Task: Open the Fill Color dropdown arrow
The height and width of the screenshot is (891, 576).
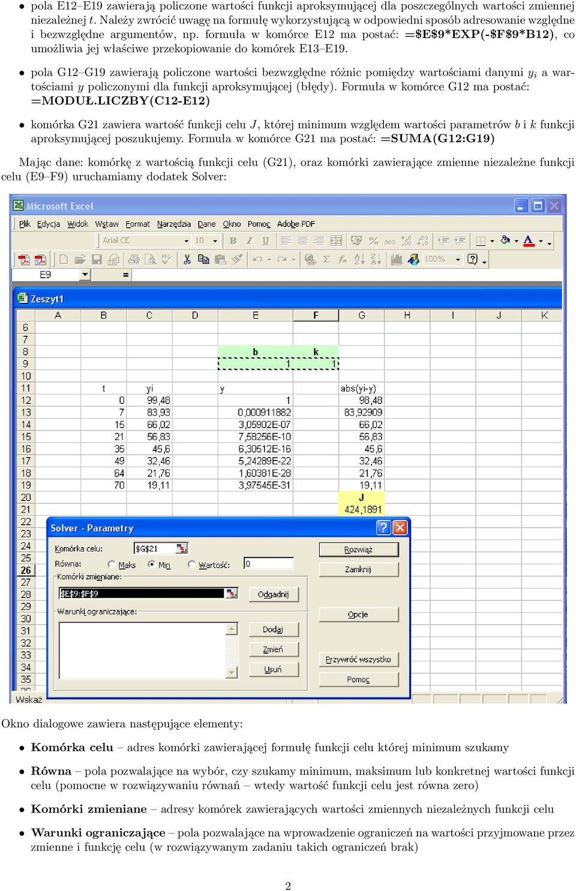Action: [x=516, y=241]
